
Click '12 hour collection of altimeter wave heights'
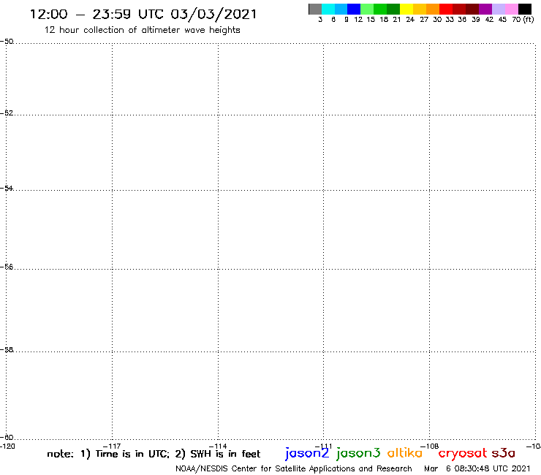[142, 30]
